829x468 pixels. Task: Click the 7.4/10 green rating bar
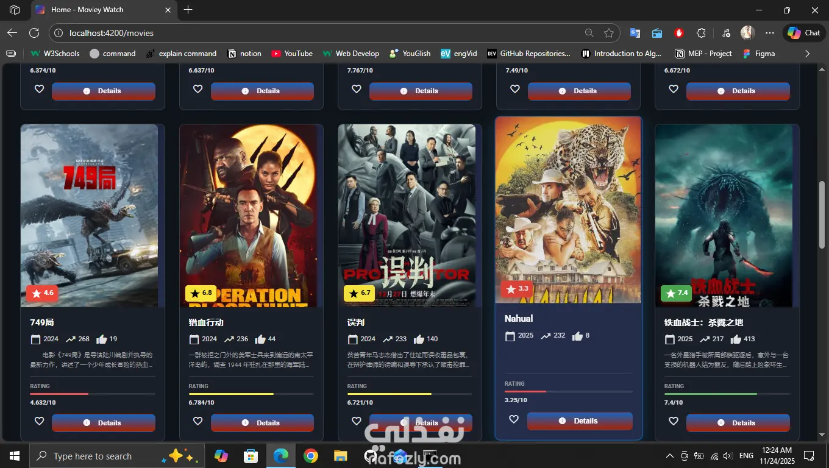(x=727, y=394)
